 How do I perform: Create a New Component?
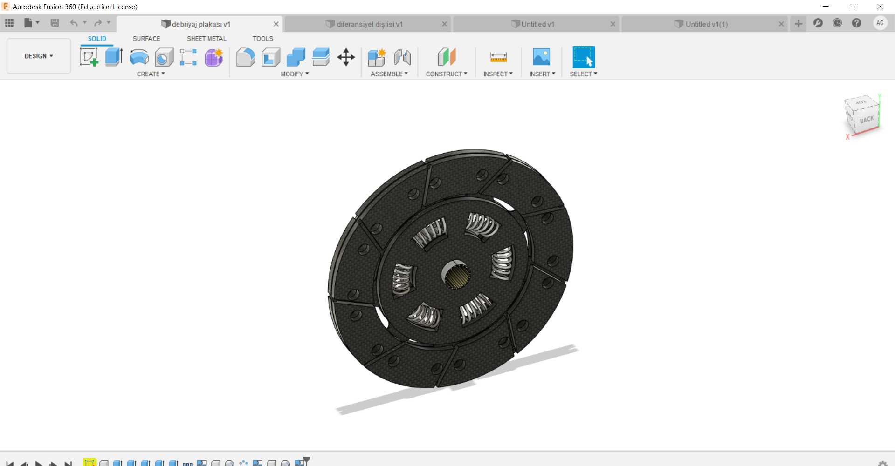pos(377,57)
